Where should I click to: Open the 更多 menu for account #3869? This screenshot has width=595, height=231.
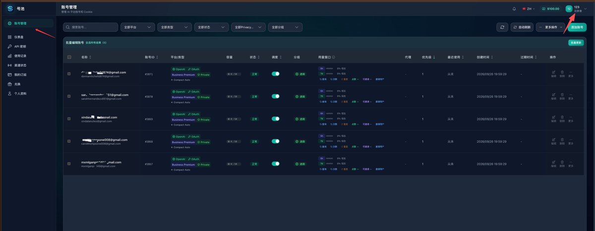tap(571, 119)
